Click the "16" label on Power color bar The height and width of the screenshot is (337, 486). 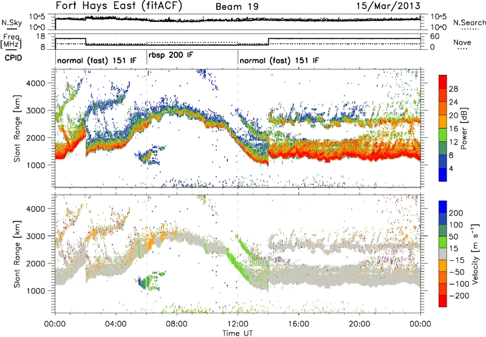pyautogui.click(x=453, y=129)
